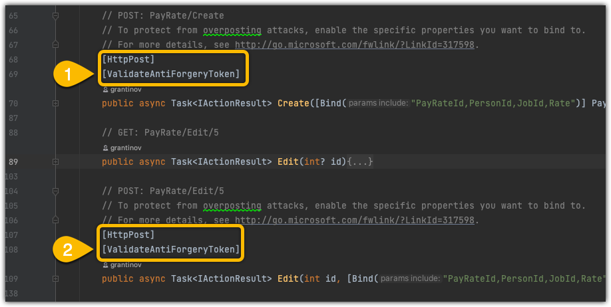Click IActionResult in the Create method signature
This screenshot has height=307, width=611.
(232, 103)
